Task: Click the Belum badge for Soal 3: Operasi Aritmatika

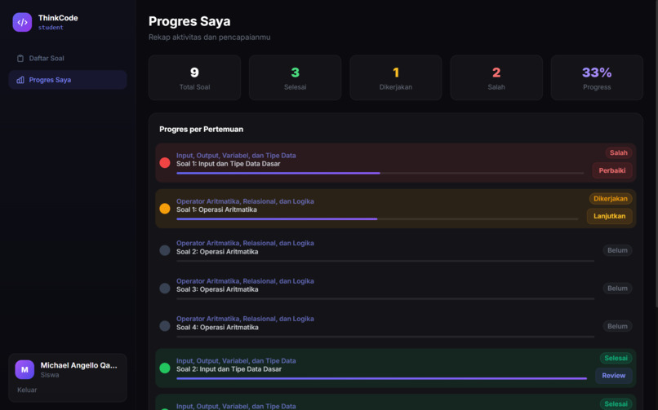Action: 617,288
